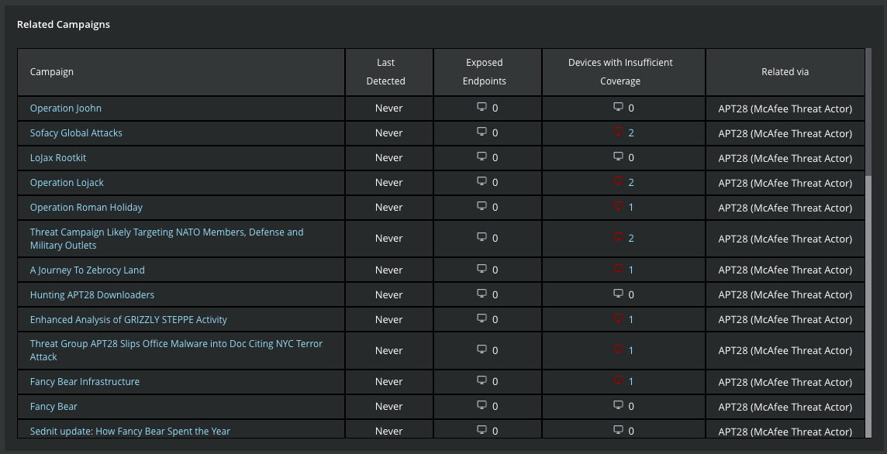The height and width of the screenshot is (454, 887).
Task: Open Sednit update: How Fancy Bear Spent the Year
Action: click(130, 432)
